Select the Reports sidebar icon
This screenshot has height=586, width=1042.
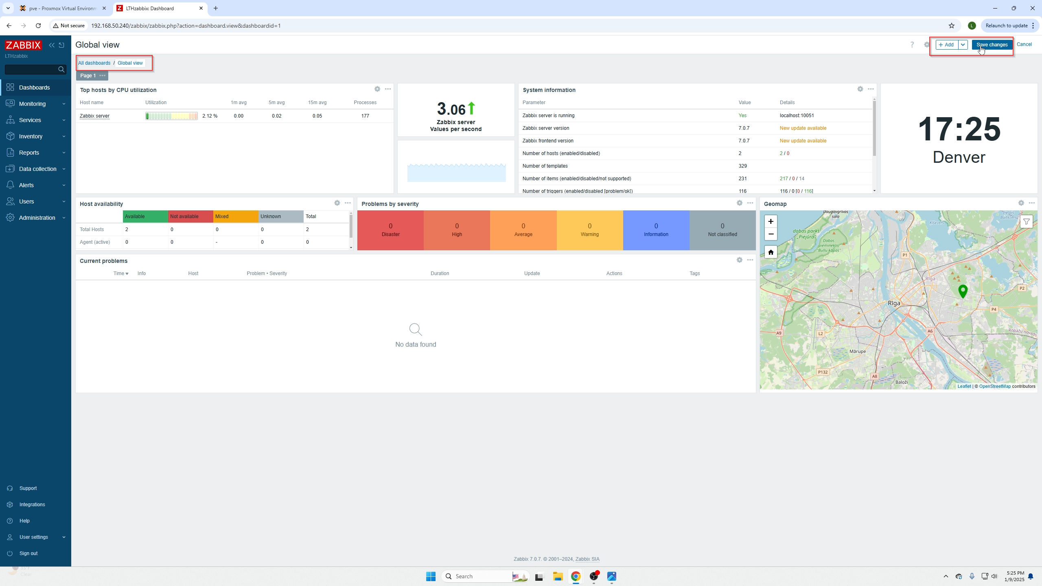[11, 153]
